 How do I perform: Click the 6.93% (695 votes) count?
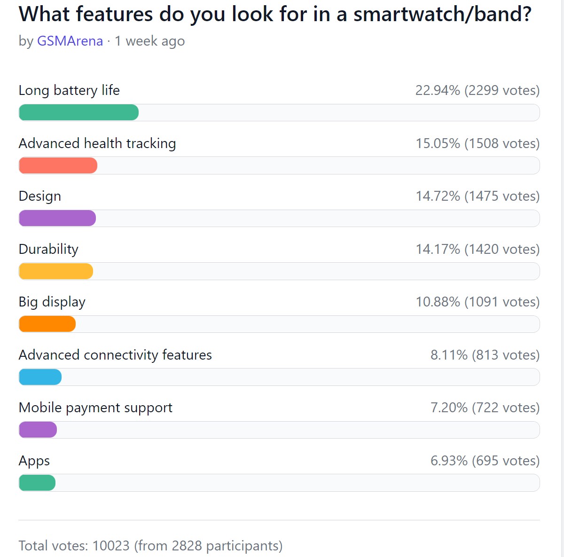[485, 461]
